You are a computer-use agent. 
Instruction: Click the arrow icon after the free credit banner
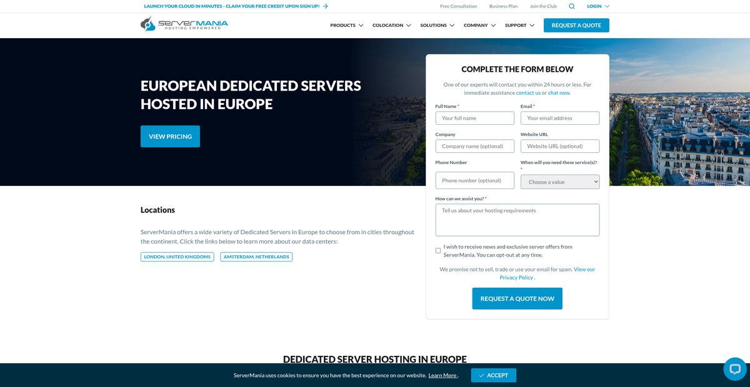[326, 6]
